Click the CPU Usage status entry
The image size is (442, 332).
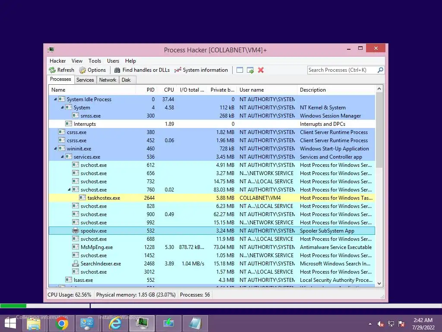tap(69, 295)
